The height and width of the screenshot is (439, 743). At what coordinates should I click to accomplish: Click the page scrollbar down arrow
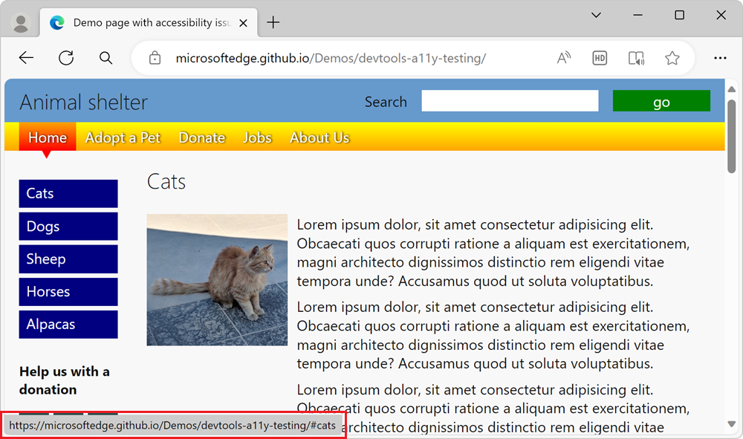pos(732,424)
